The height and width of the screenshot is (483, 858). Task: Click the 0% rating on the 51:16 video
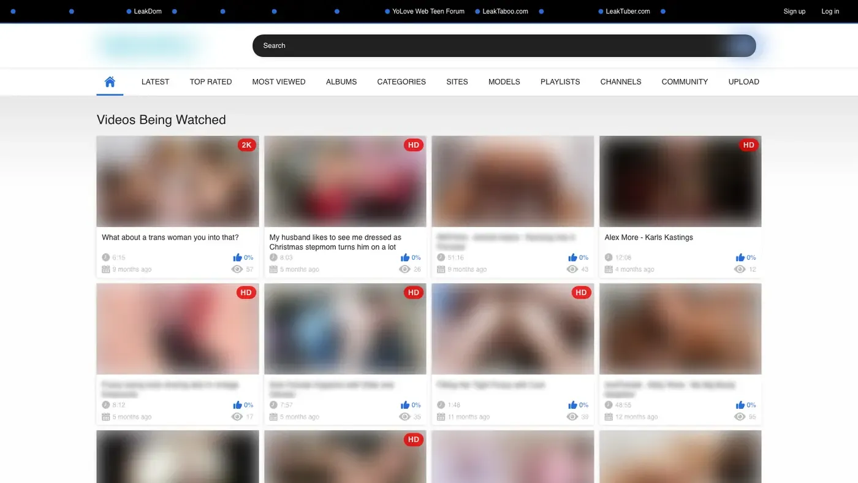[584, 257]
